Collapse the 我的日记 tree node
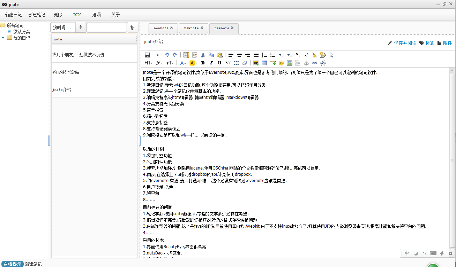456x267 pixels. coord(3,38)
